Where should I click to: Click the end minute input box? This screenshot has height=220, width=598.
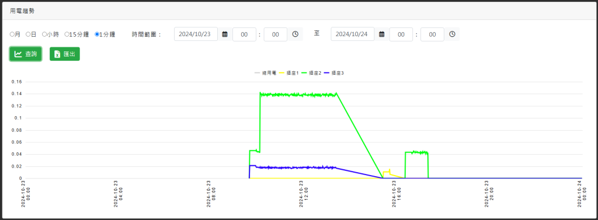[x=432, y=34]
